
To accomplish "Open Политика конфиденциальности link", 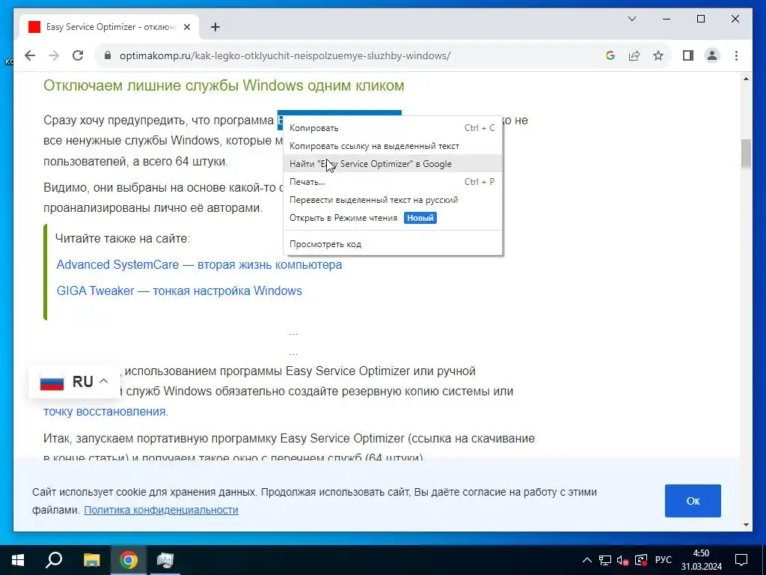I will 162,510.
